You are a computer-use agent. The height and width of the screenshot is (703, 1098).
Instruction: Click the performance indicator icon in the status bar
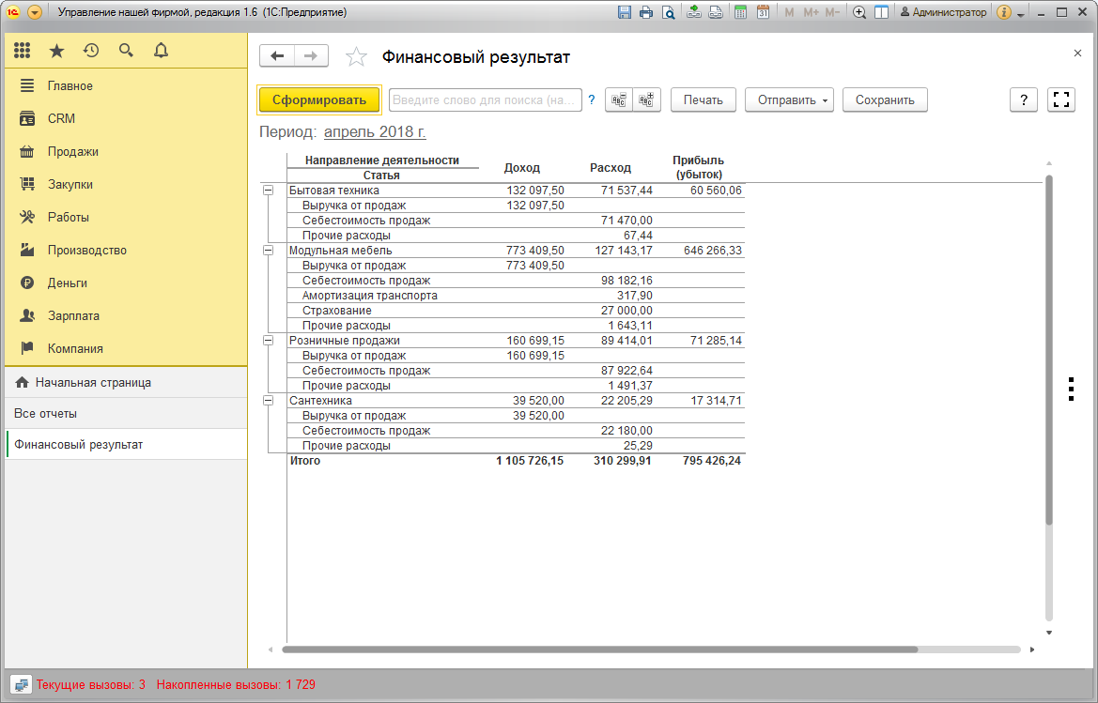pos(21,685)
